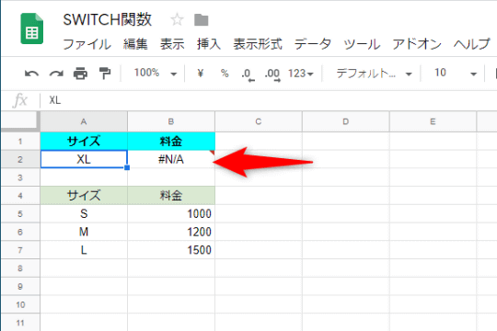Screen dimensions: 497x331
Task: Open the 編集 menu
Action: (x=135, y=44)
